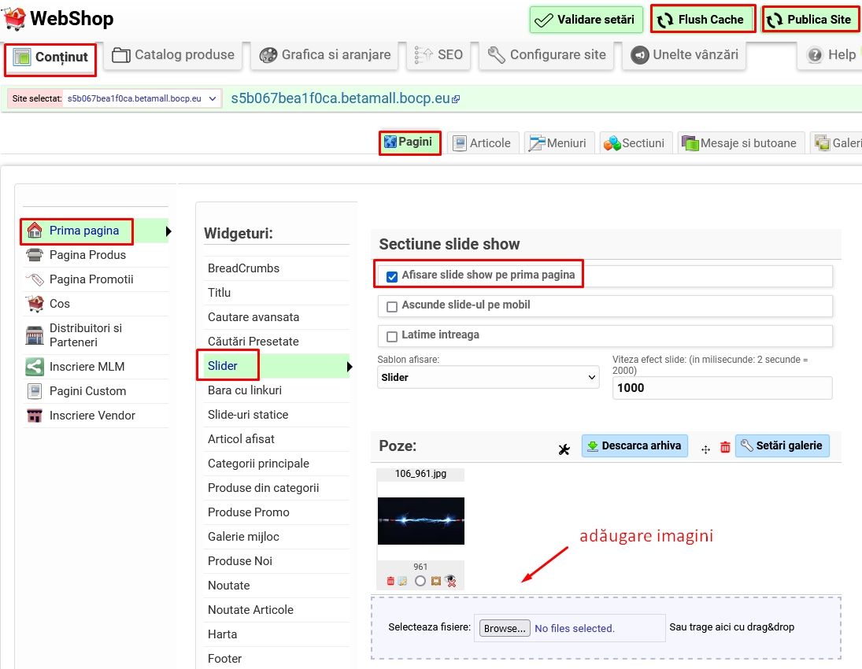Screen dimensions: 862x669
Task: Click the black wrench tools icon beside Poze
Action: (564, 449)
